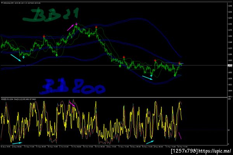
Task: Click the 100 level on oscillator scale
Action: 230,99
